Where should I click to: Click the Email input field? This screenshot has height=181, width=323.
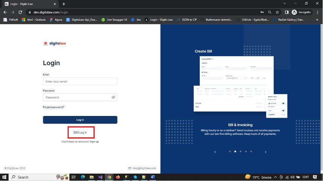coord(80,82)
